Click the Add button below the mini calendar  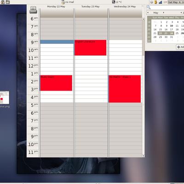point(180,47)
